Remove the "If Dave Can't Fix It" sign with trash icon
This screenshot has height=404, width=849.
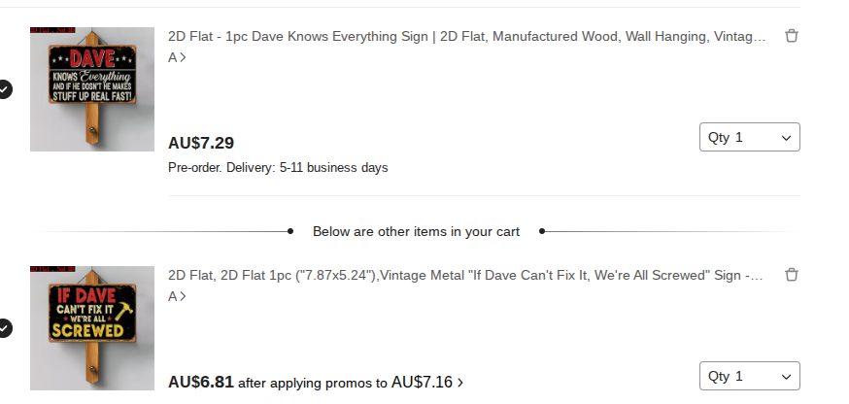pos(792,275)
